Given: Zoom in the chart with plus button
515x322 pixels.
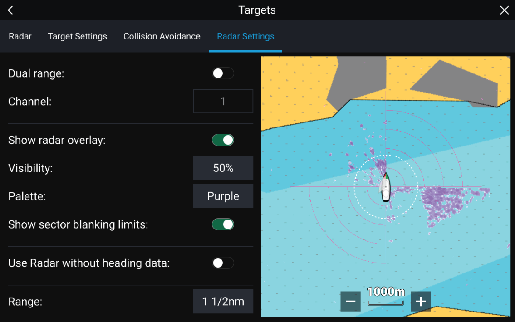Looking at the screenshot, I should [421, 302].
